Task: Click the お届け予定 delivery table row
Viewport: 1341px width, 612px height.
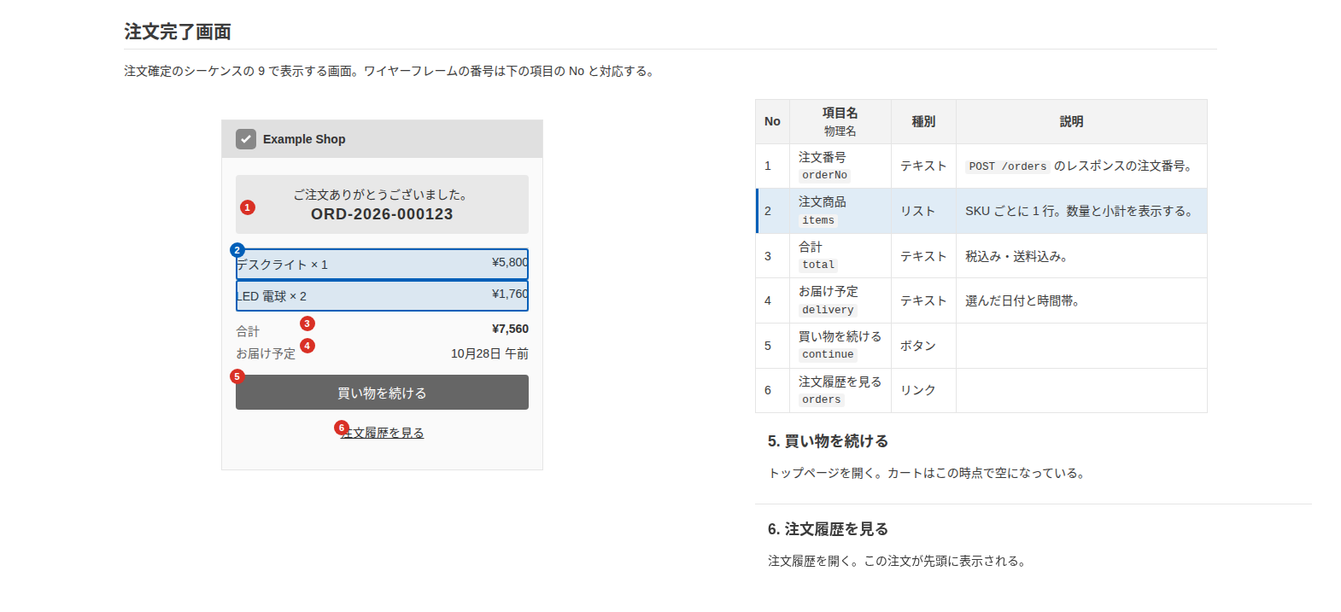Action: 981,300
